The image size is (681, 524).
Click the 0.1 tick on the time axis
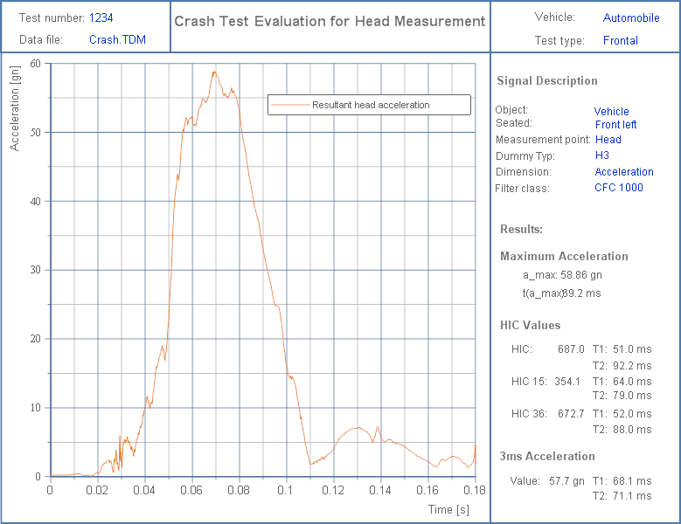coord(285,490)
